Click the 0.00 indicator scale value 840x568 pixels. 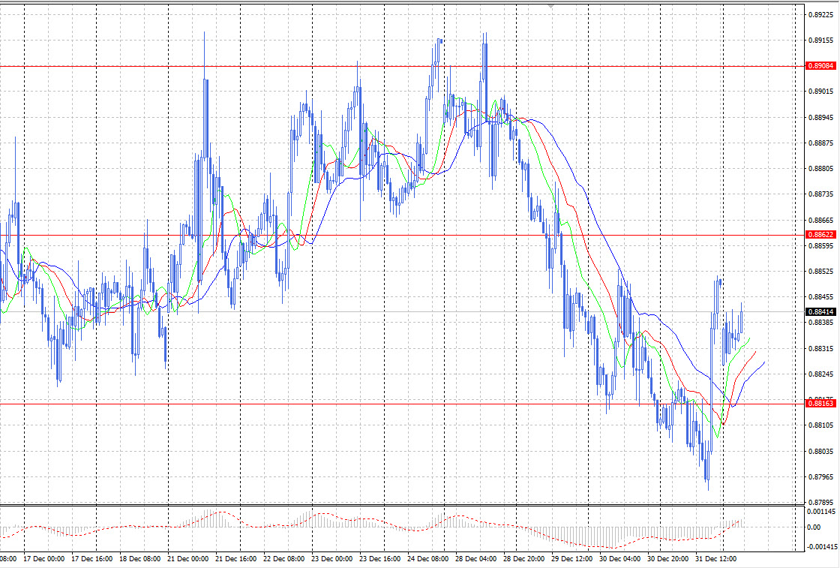coord(814,527)
